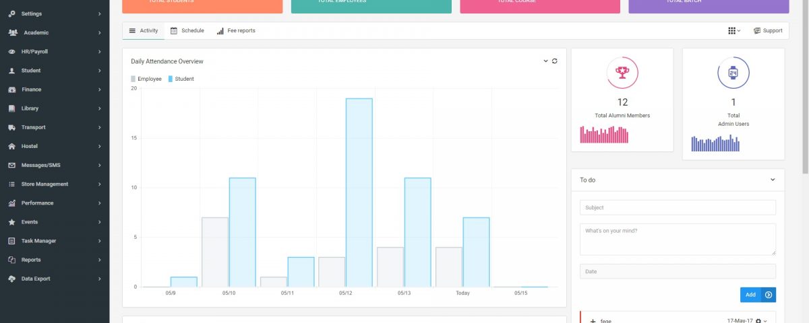Toggle the Student legend series
The width and height of the screenshot is (809, 323).
(x=181, y=79)
